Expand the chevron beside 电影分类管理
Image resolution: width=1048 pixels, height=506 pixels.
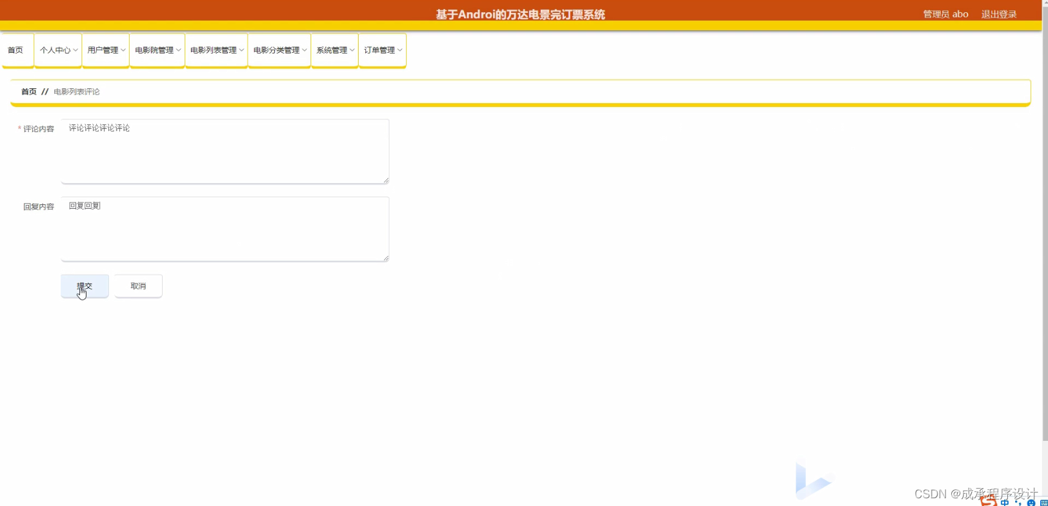305,50
